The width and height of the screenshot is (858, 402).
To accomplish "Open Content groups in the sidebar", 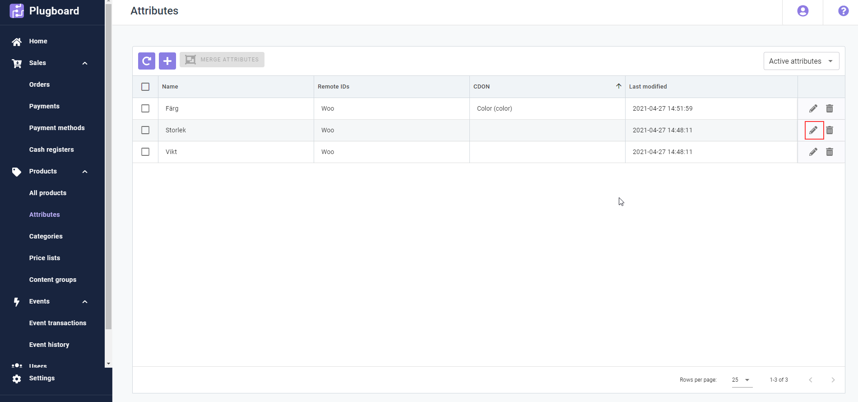I will tap(52, 280).
